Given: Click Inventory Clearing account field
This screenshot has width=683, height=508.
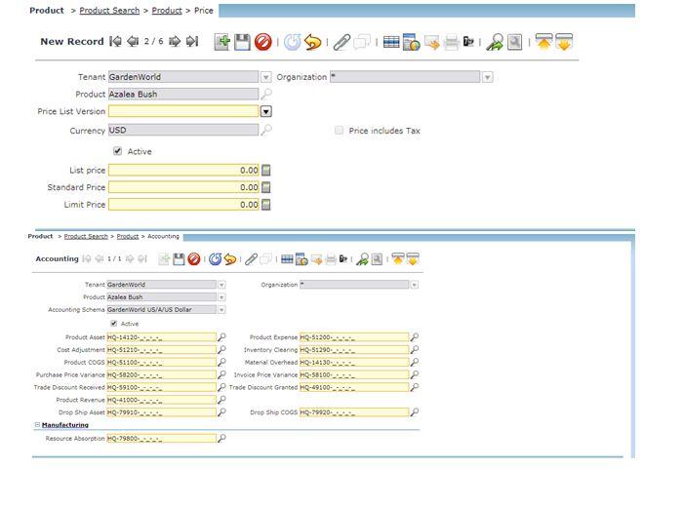Looking at the screenshot, I should [354, 349].
